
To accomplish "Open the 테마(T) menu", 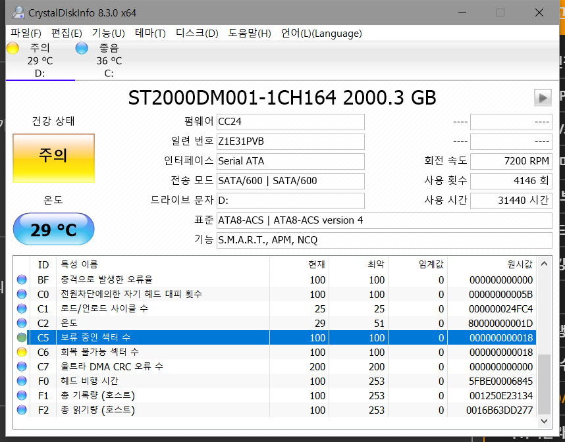I will (x=150, y=34).
